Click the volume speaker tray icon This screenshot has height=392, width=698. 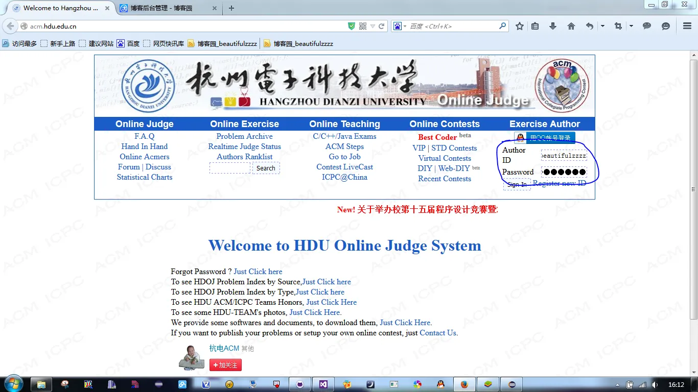pyautogui.click(x=655, y=385)
